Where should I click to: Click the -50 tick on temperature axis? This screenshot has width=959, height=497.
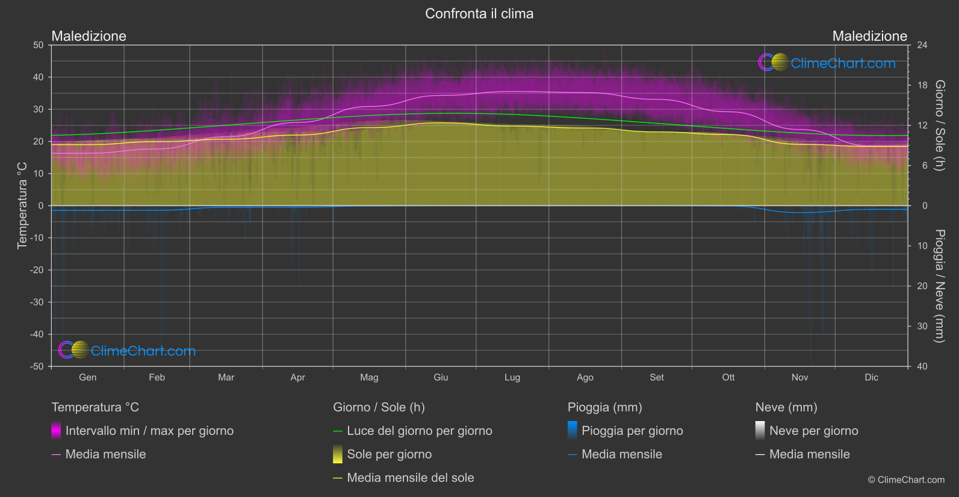pos(37,366)
